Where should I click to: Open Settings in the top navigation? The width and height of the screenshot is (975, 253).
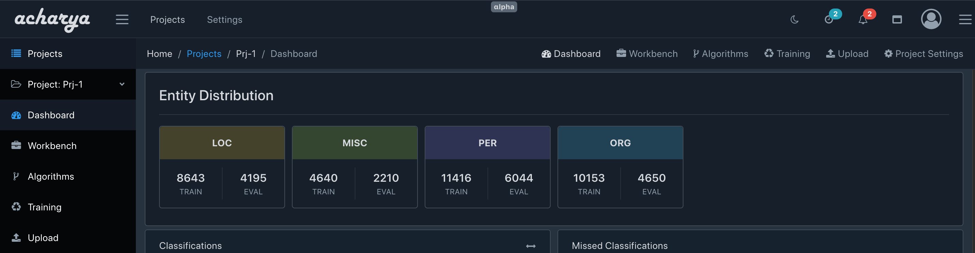click(224, 20)
